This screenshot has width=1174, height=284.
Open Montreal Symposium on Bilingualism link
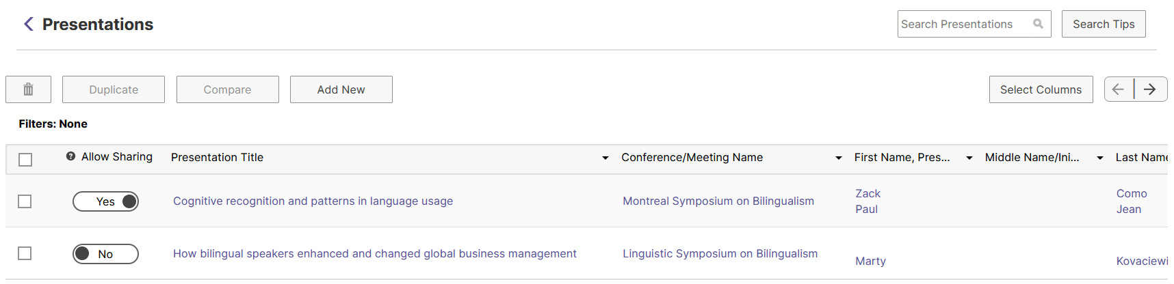pos(718,201)
